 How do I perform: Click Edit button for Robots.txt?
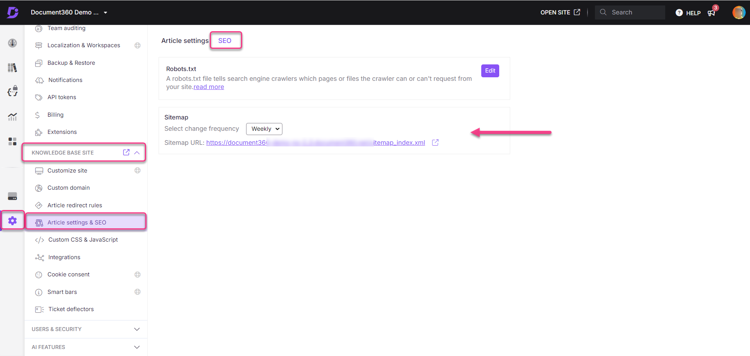click(x=490, y=71)
